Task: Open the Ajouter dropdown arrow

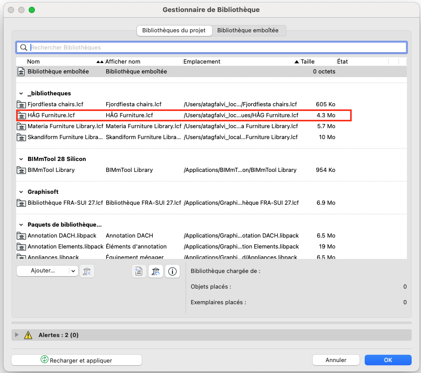Action: pos(73,271)
